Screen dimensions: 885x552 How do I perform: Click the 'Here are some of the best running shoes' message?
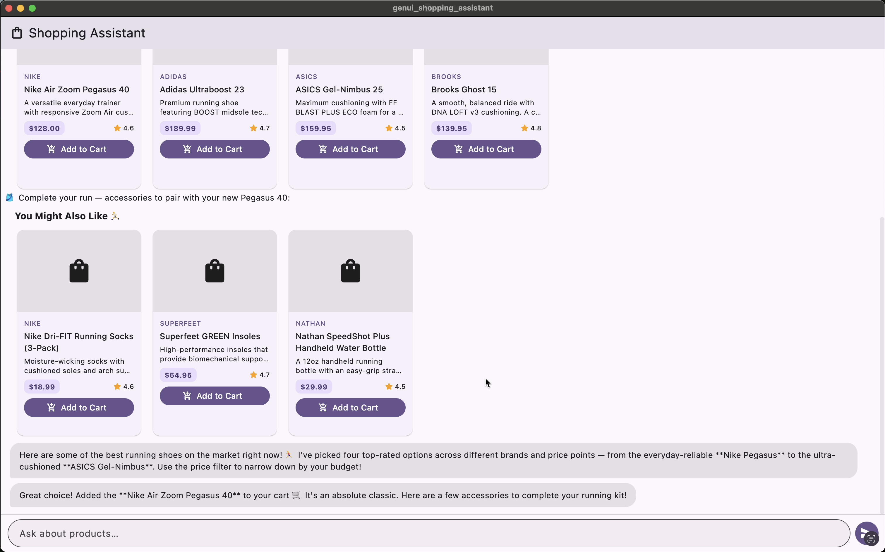click(x=433, y=461)
